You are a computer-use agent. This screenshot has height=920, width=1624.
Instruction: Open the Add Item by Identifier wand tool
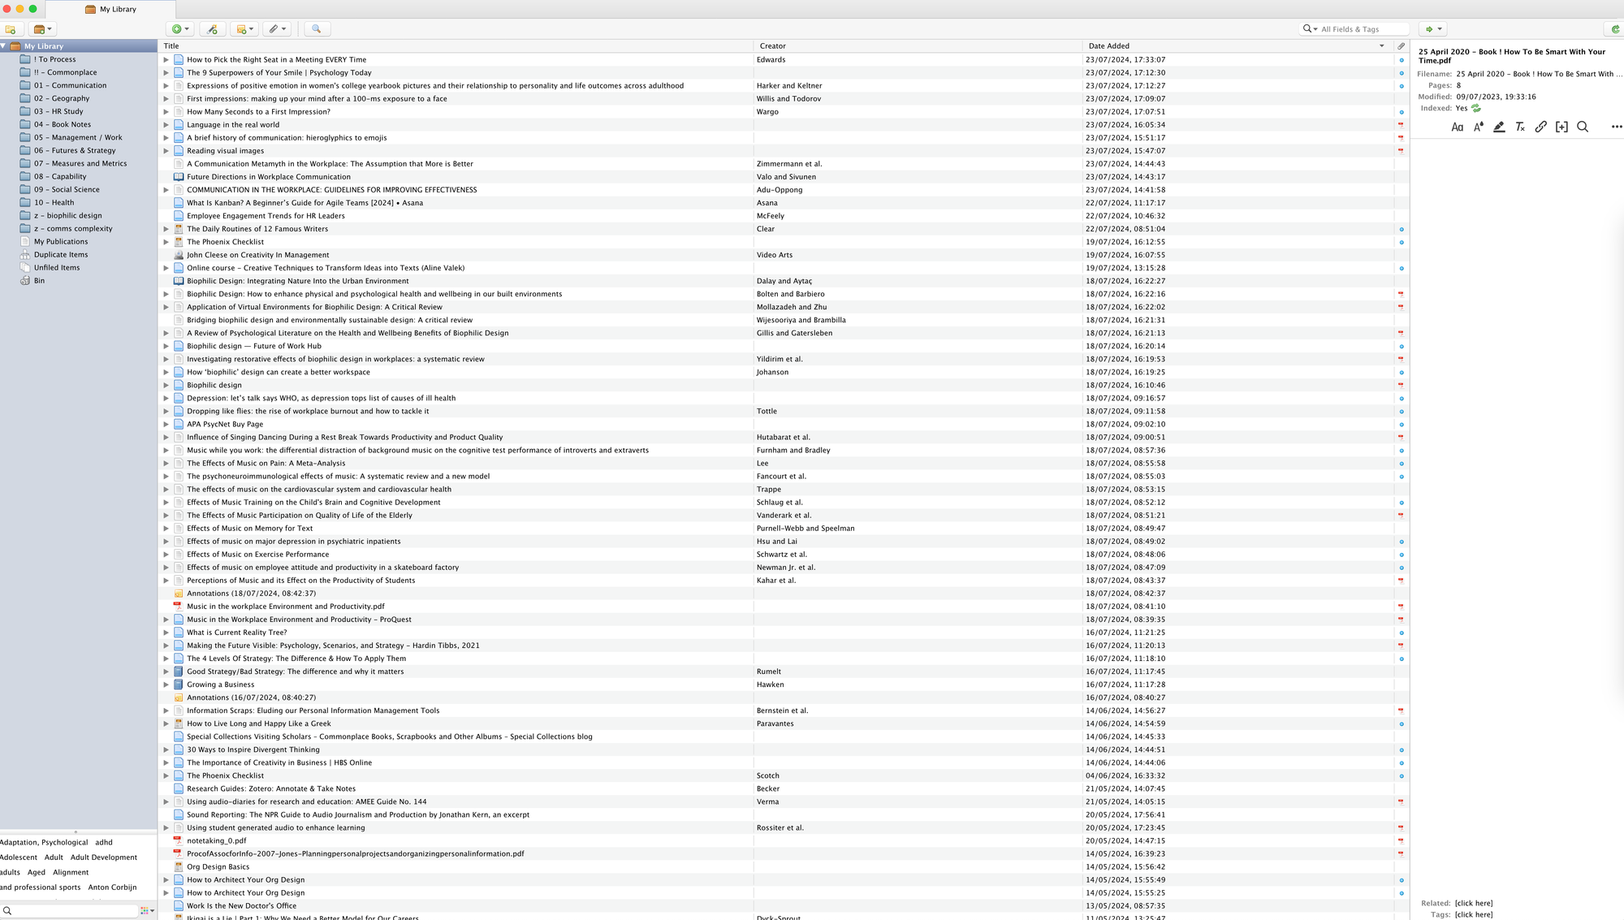pos(212,28)
